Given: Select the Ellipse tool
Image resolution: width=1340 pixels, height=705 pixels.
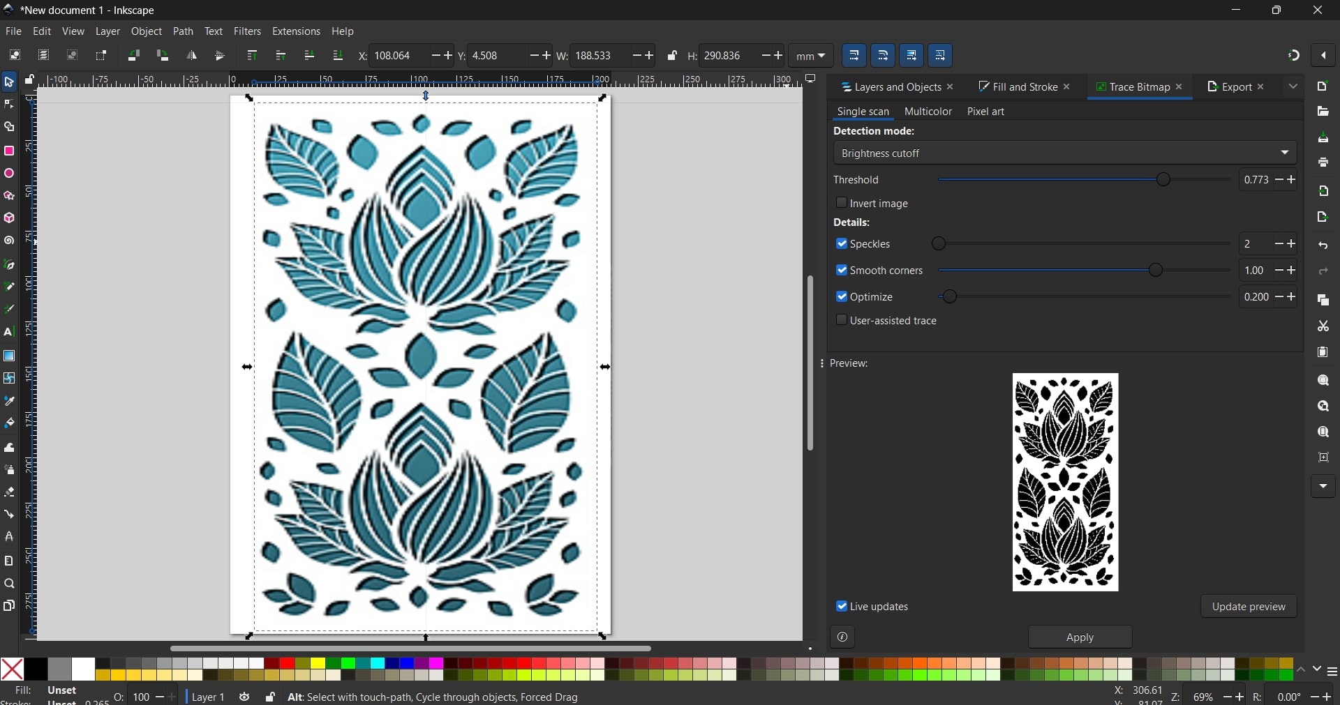Looking at the screenshot, I should click(9, 174).
